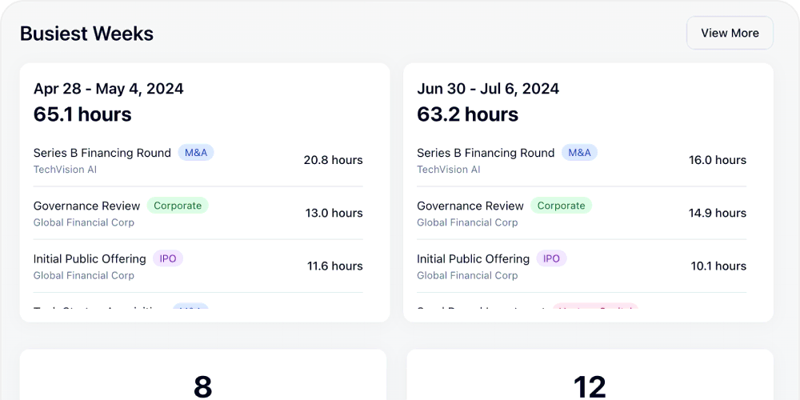
Task: Click IPO tag in Apr 28 week card
Action: coord(168,258)
